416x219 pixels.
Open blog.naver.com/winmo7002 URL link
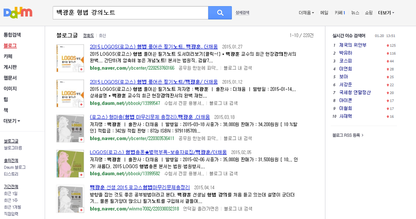(x=134, y=209)
